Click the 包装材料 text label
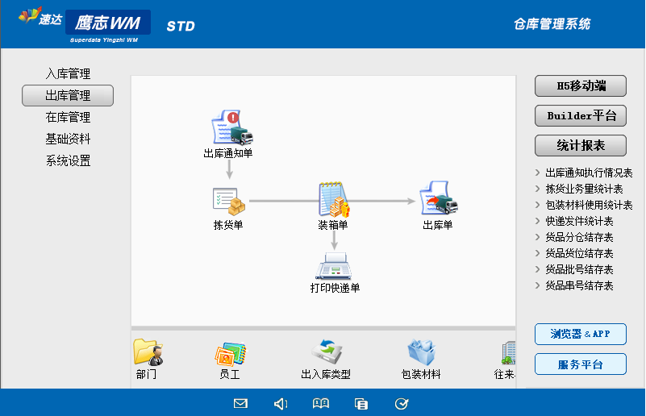This screenshot has height=416, width=646. [421, 374]
